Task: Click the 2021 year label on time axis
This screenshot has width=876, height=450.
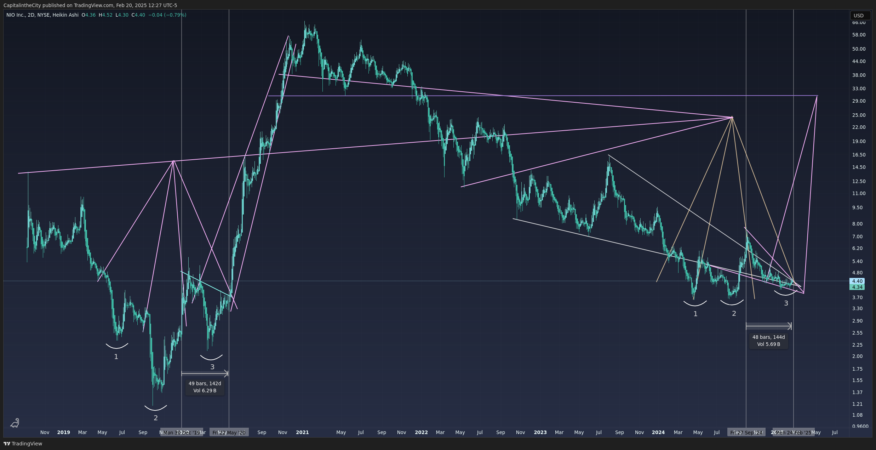Action: [302, 432]
